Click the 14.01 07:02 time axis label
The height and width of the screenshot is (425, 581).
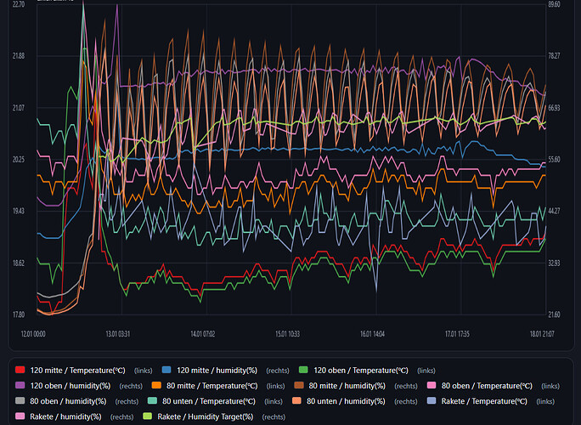click(201, 334)
